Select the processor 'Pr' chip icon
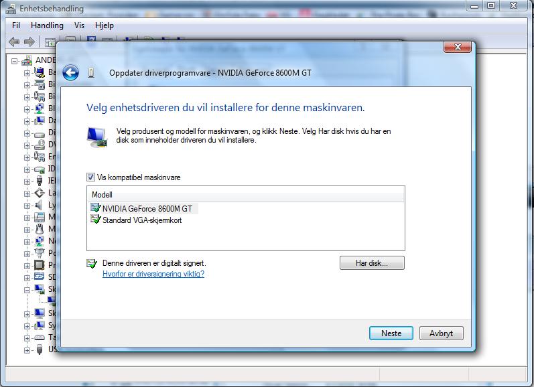Screen dimensions: 534x387 (39, 265)
